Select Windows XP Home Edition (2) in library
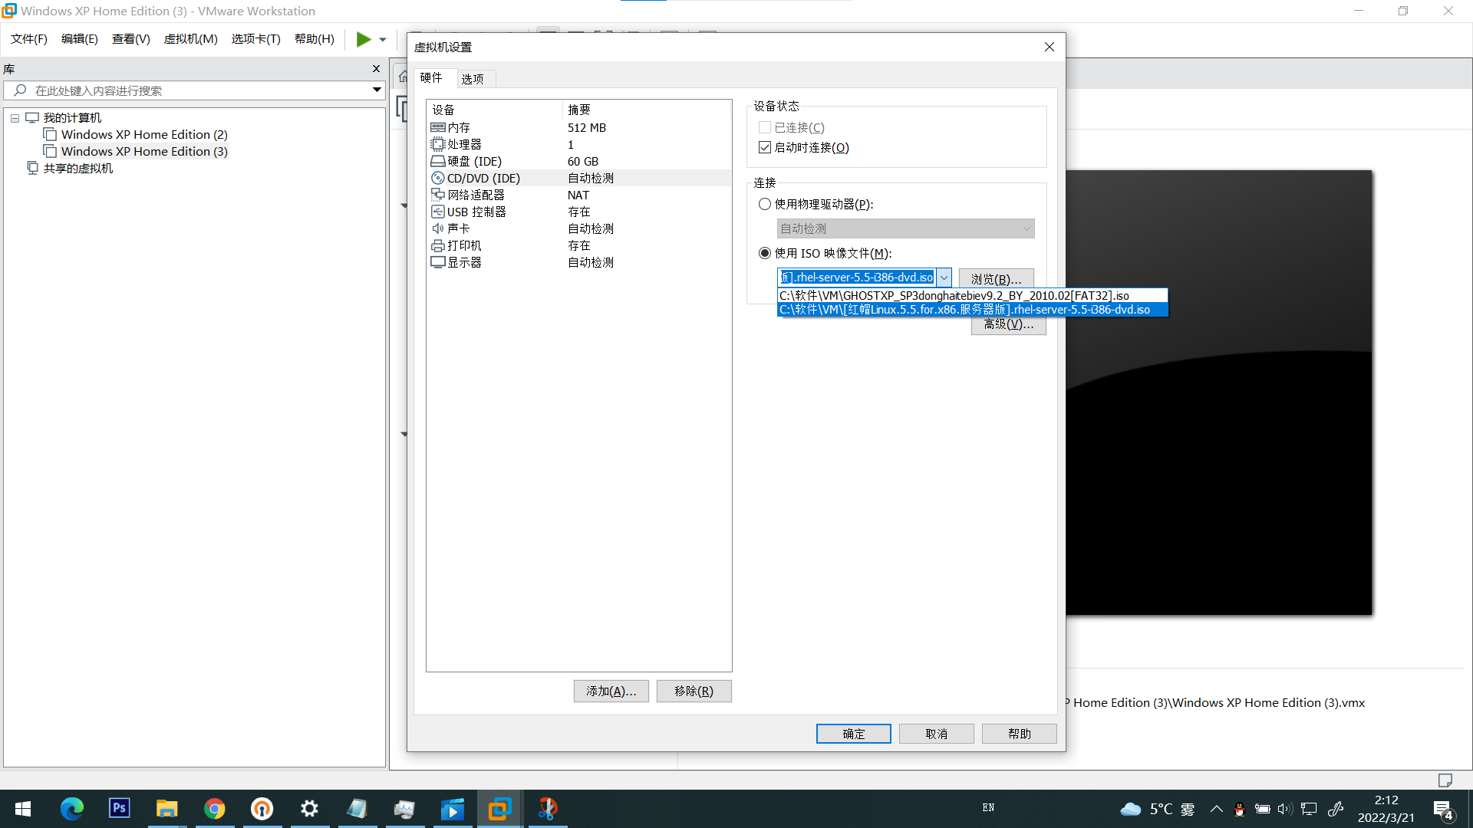The image size is (1473, 828). click(144, 135)
